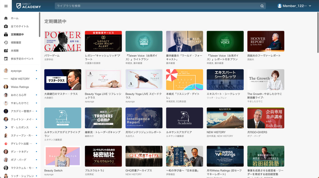Image resolution: width=319 pixels, height=178 pixels.
Task: Click the sidebar vertical scrollbar
Action: point(40,24)
